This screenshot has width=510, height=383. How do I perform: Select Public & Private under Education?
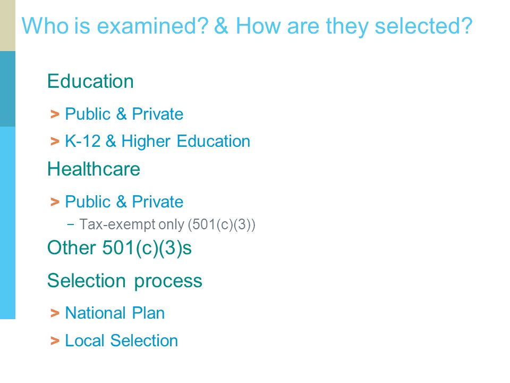[124, 114]
